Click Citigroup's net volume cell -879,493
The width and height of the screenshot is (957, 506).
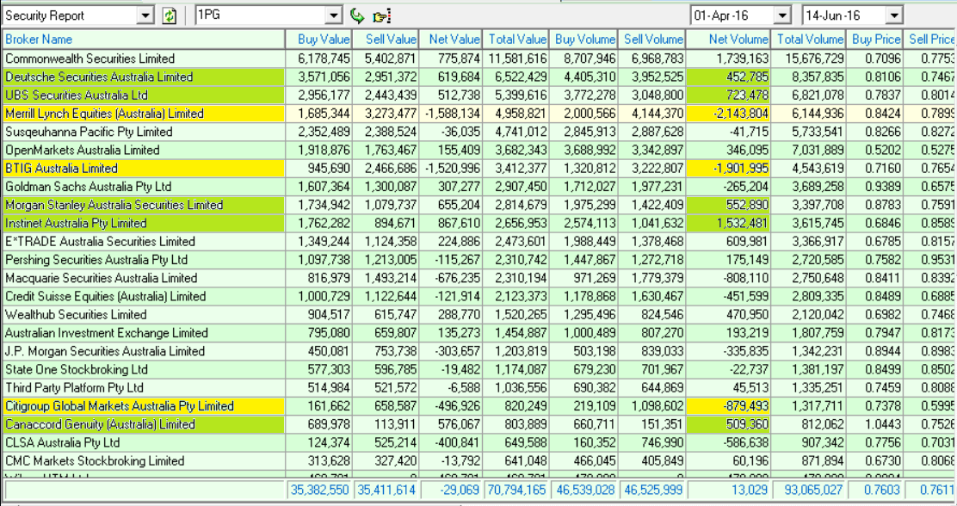[x=728, y=406]
